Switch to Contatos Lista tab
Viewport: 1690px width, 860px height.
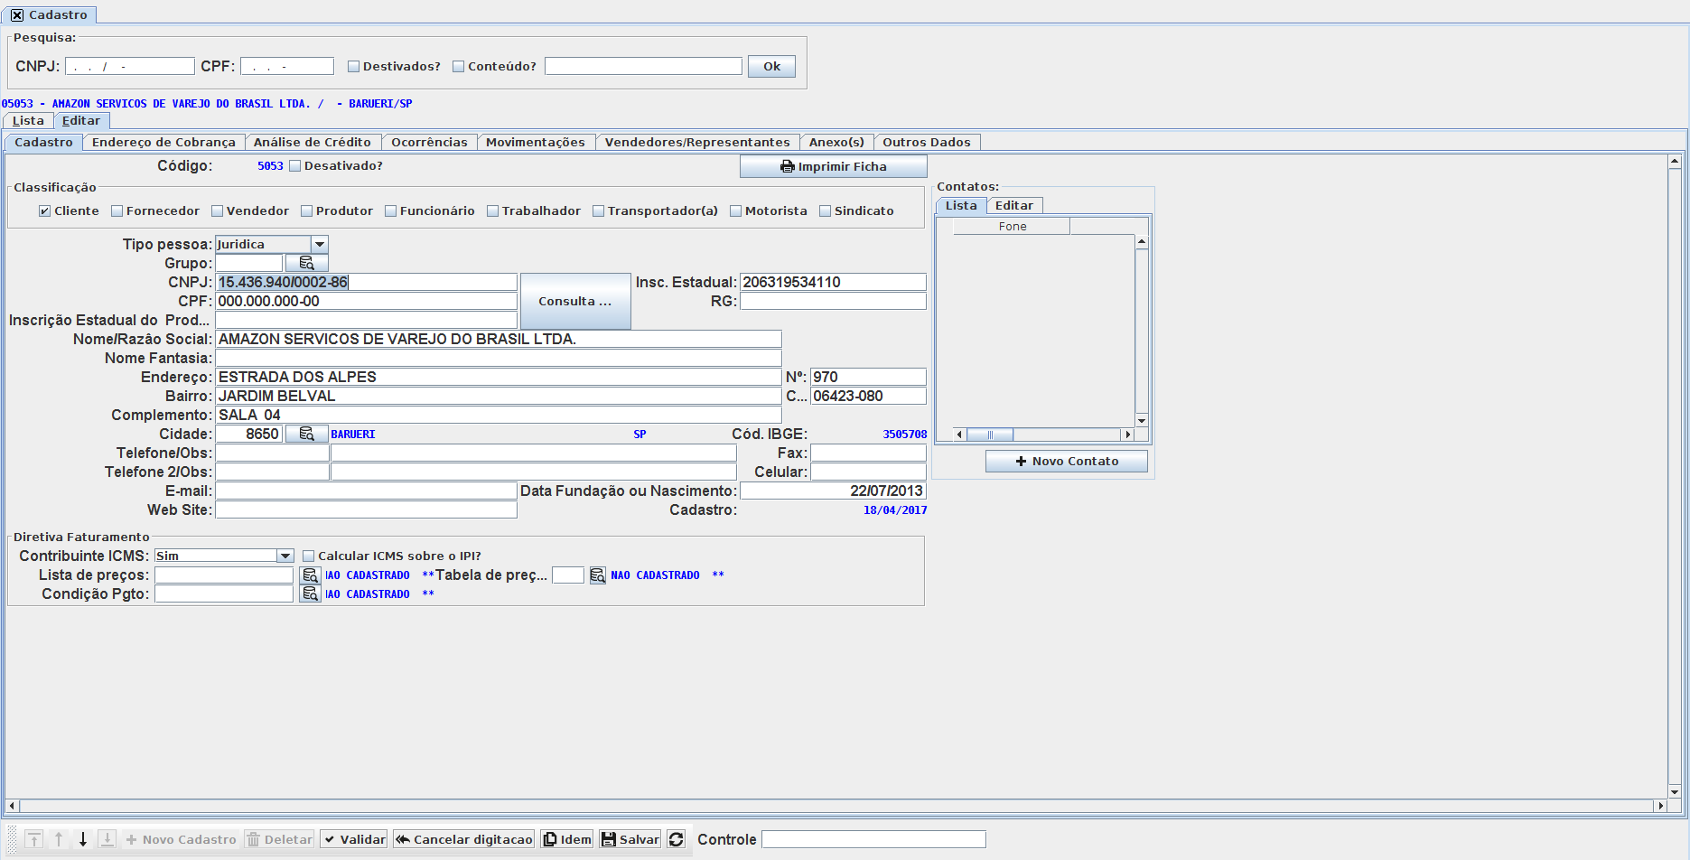[x=961, y=205]
